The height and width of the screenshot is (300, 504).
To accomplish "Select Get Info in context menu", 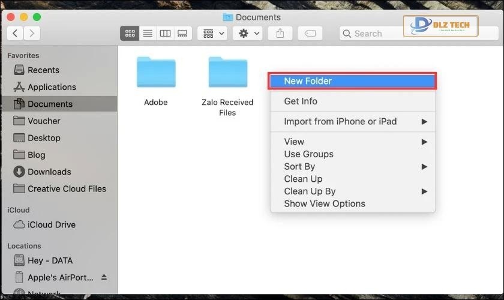I will point(301,101).
